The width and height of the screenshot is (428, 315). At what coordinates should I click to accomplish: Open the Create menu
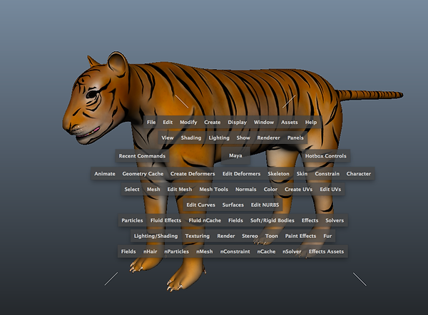[212, 122]
